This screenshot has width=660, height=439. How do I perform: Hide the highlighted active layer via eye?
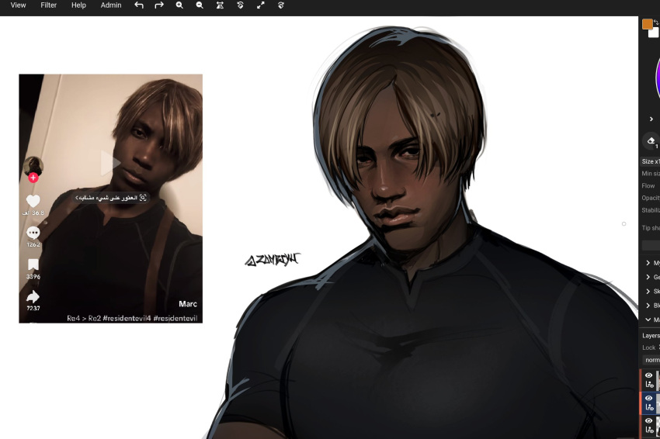pos(648,398)
